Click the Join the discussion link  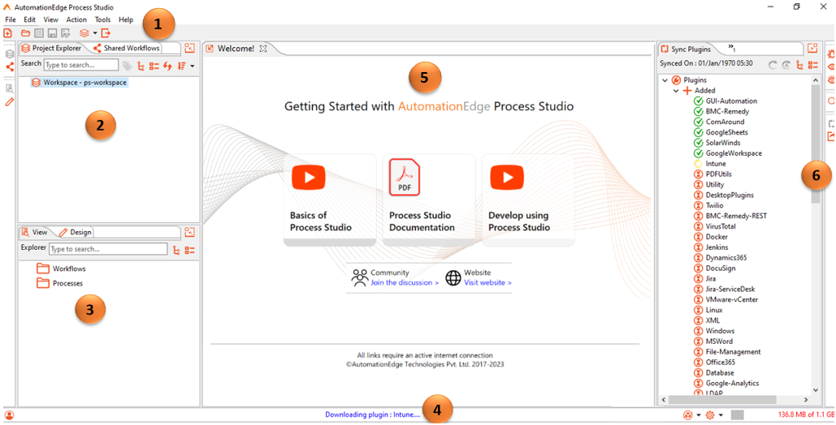(404, 283)
